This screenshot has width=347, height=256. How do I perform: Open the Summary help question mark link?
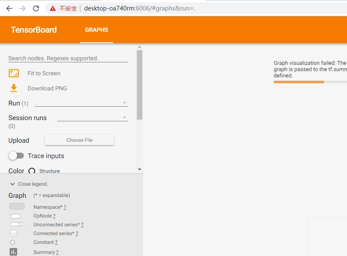point(57,253)
